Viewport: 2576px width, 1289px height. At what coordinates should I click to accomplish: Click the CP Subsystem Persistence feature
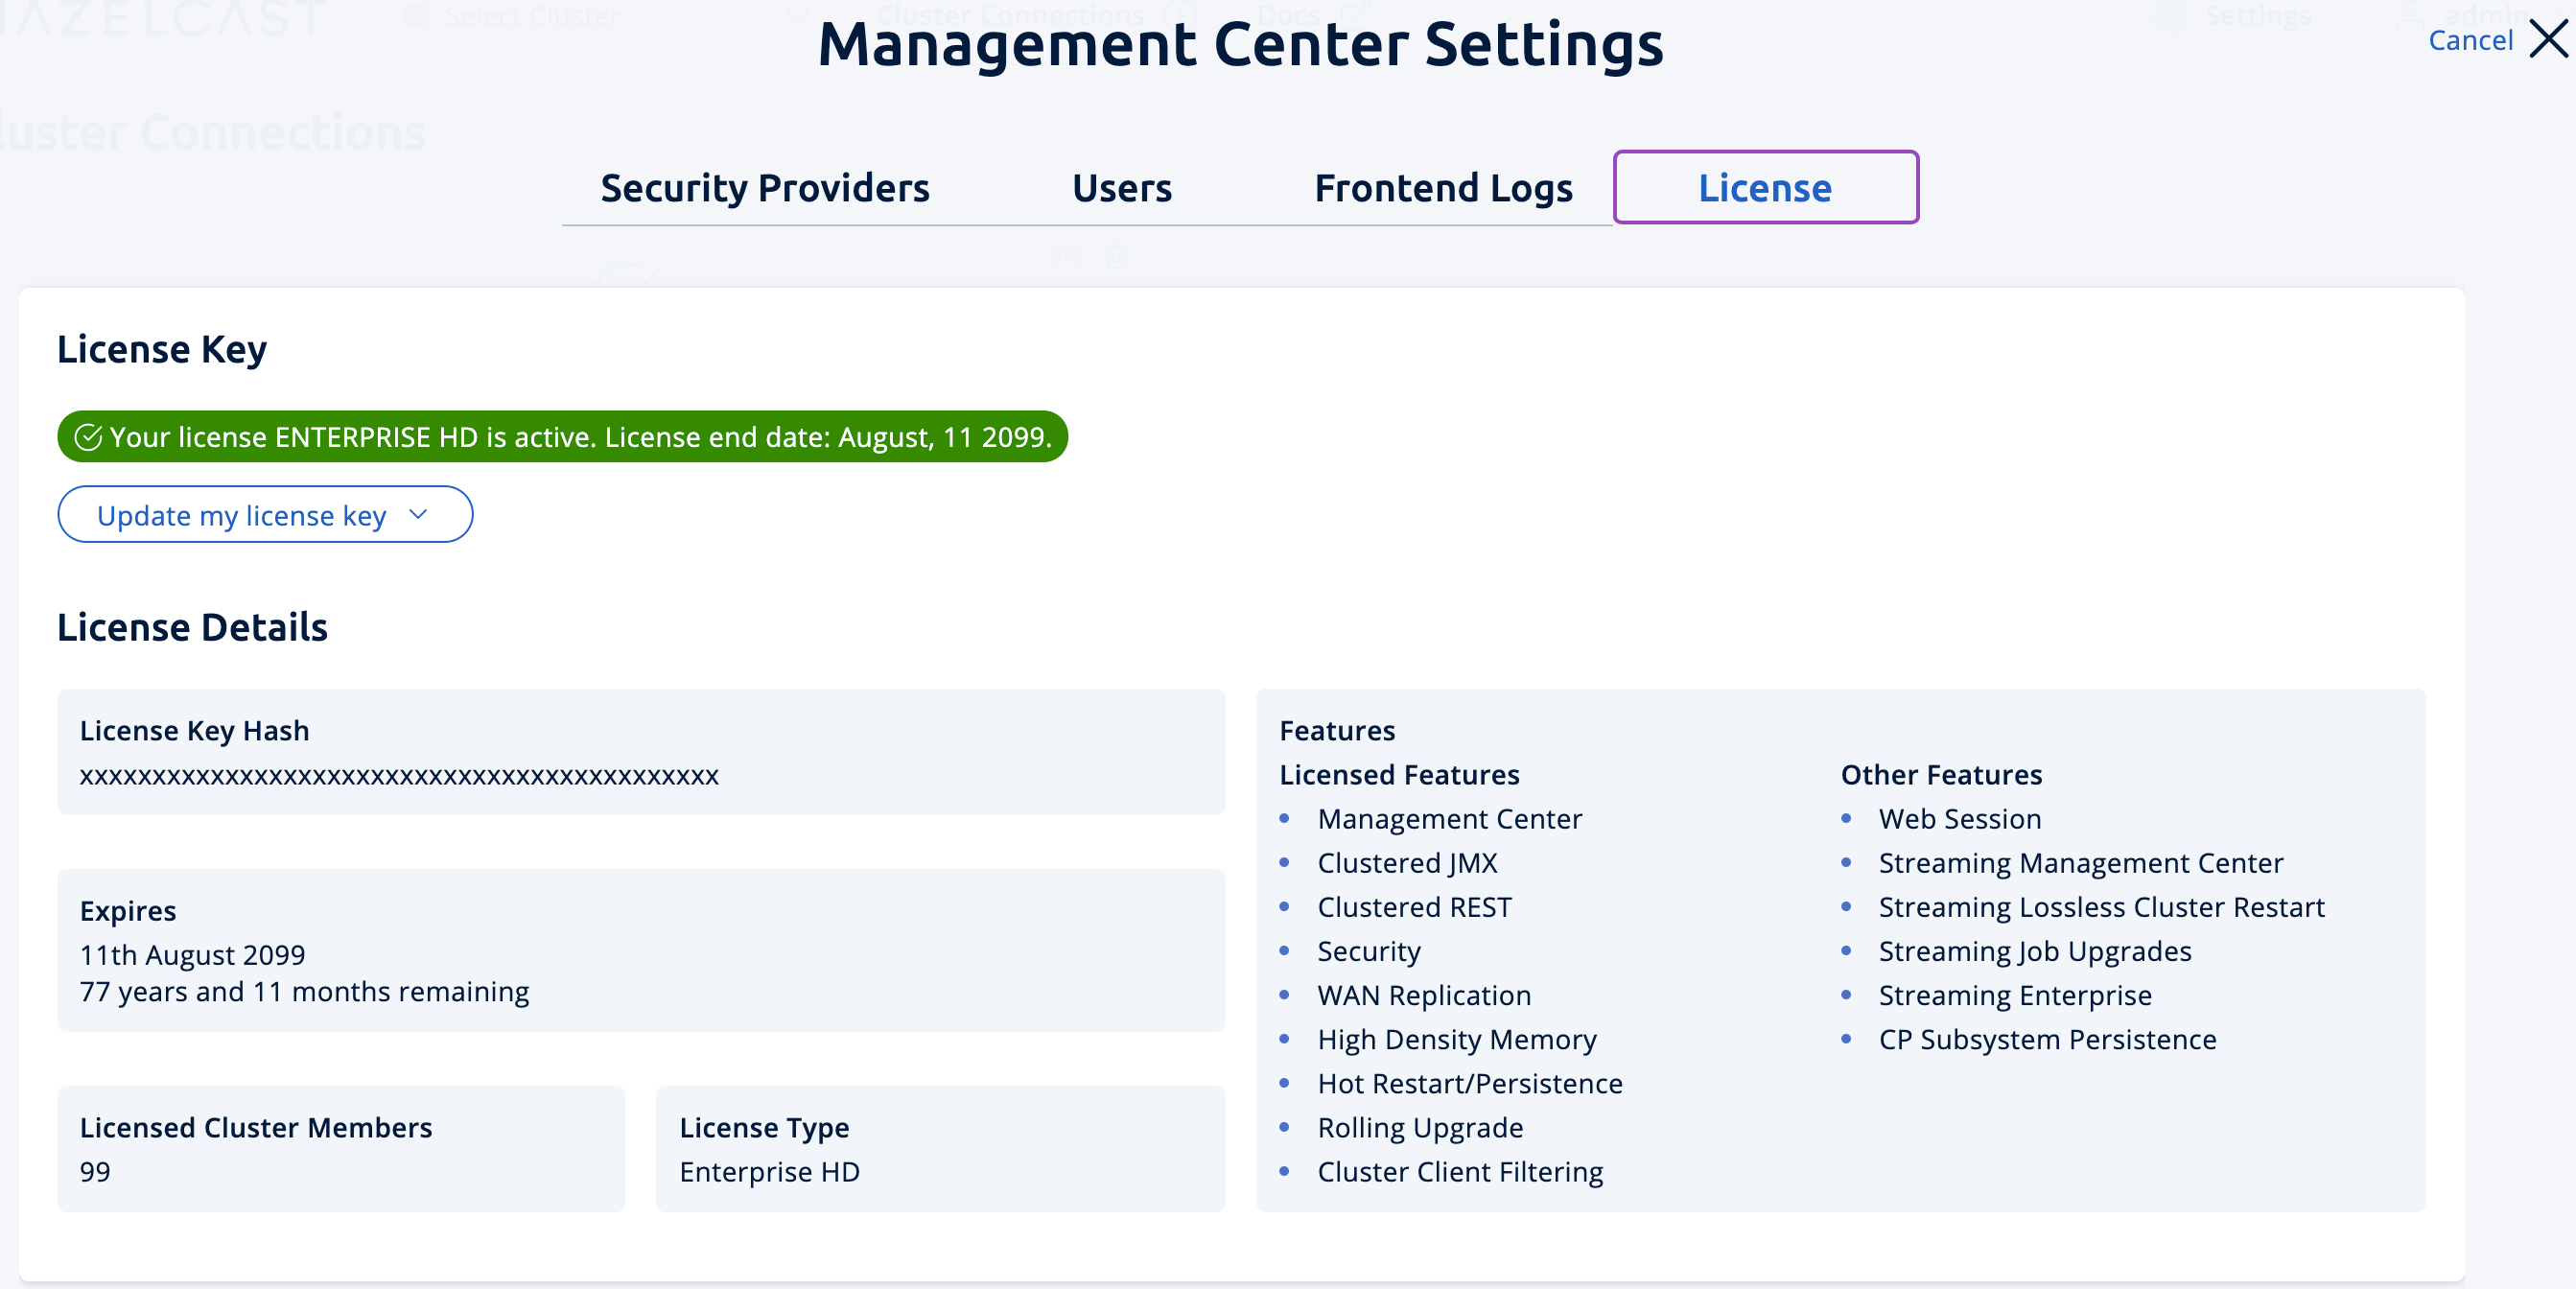pyautogui.click(x=2047, y=1039)
